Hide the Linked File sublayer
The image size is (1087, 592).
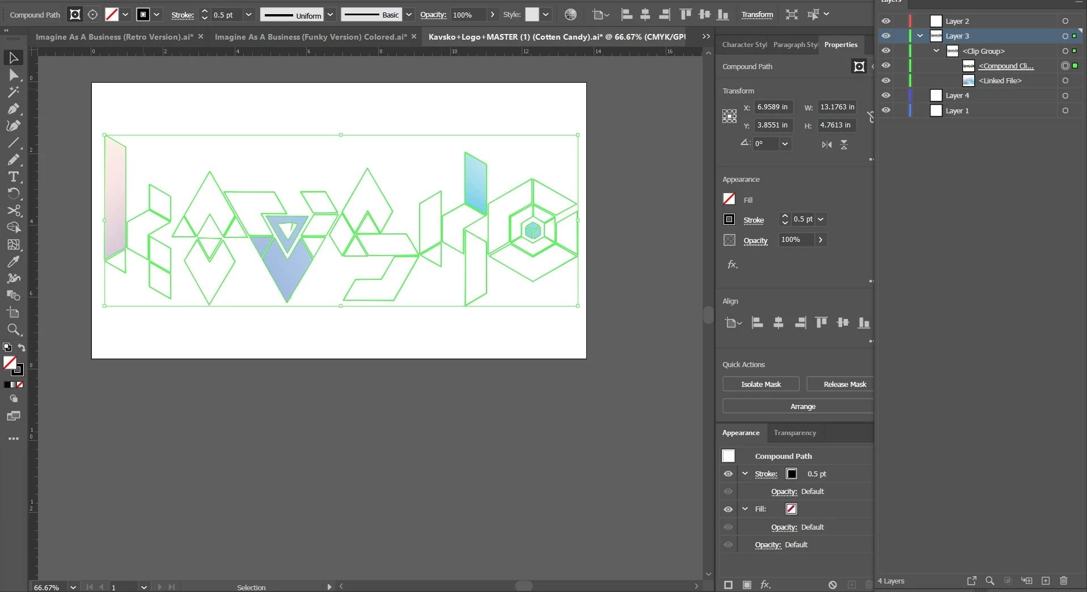point(886,80)
